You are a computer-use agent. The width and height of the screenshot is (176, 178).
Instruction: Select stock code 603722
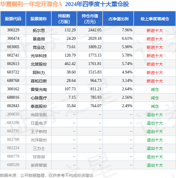[x=13, y=72]
